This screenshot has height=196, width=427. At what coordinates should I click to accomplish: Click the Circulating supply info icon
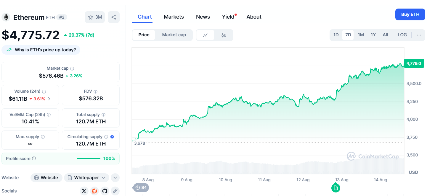tap(106, 137)
